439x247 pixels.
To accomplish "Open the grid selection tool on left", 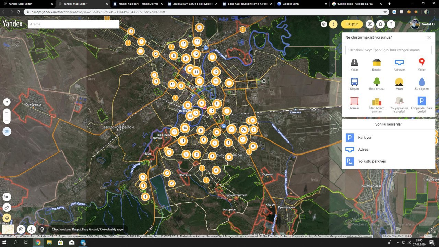I will pyautogui.click(x=7, y=197).
